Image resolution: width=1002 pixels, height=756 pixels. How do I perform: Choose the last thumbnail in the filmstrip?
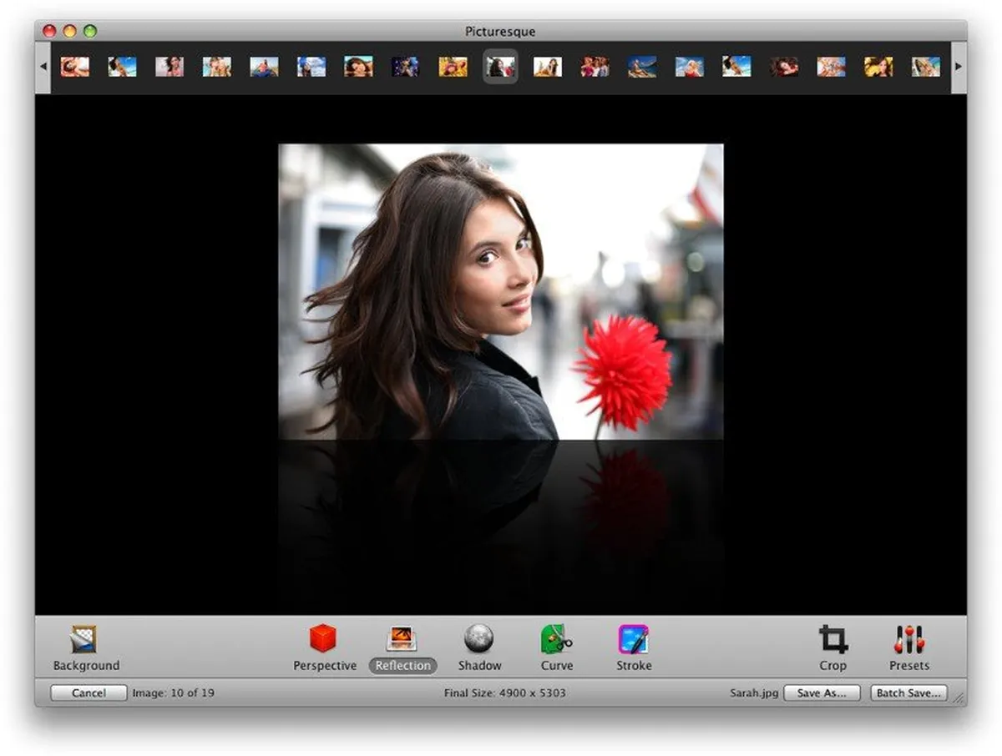pyautogui.click(x=926, y=67)
